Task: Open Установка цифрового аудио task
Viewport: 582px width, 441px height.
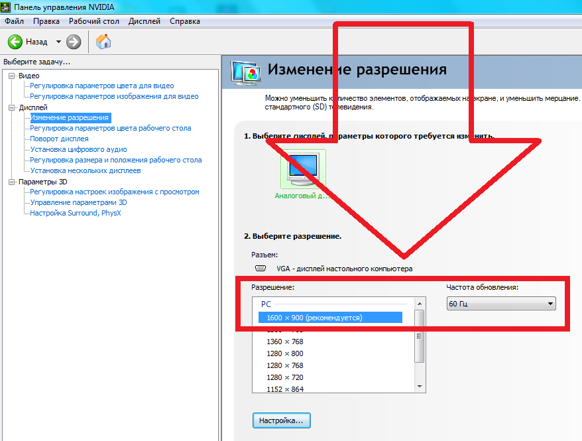Action: coord(78,150)
